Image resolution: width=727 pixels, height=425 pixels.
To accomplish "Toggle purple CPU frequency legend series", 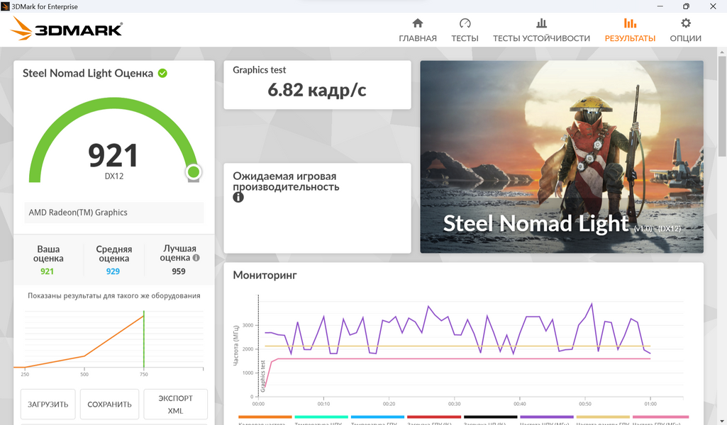I will [x=546, y=418].
